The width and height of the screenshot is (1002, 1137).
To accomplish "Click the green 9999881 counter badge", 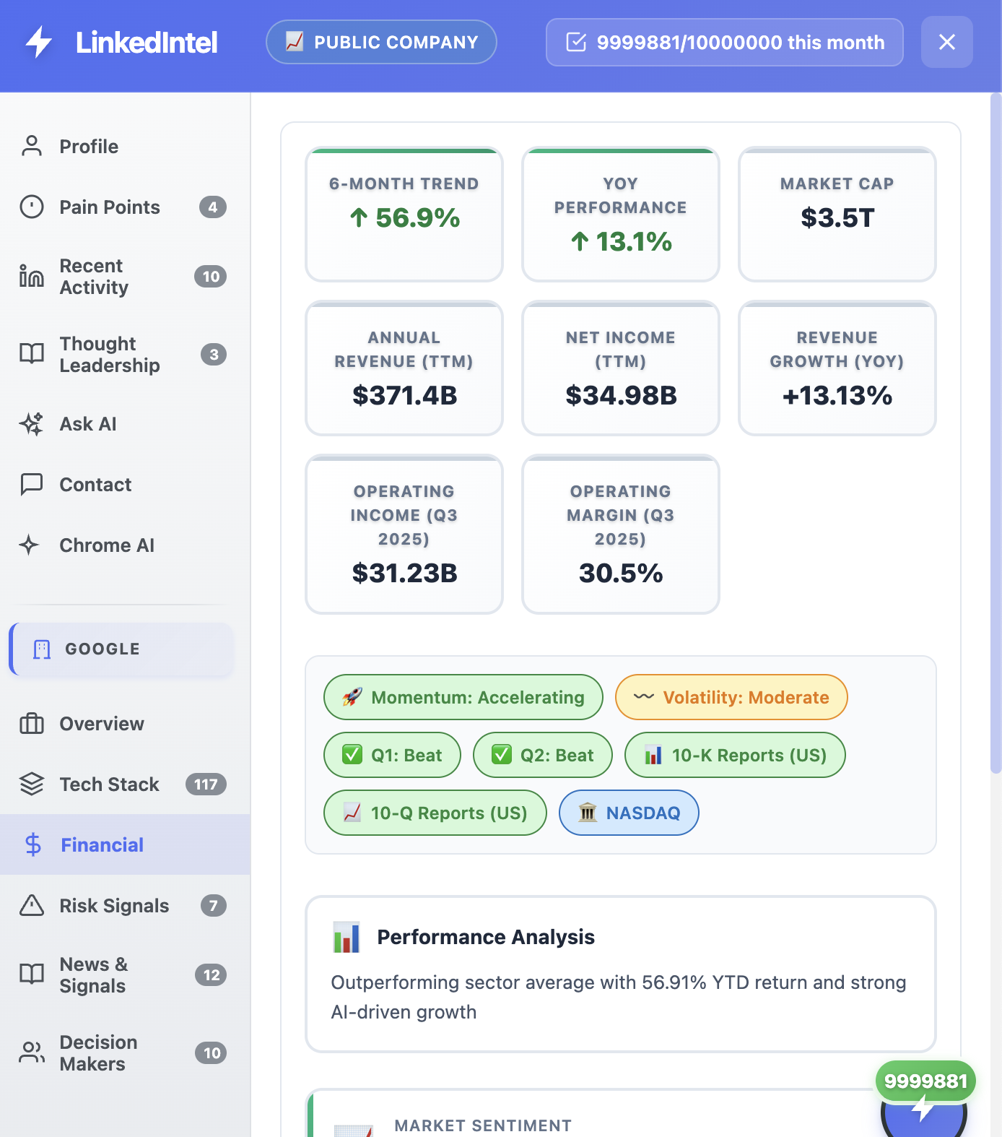I will pos(925,1081).
